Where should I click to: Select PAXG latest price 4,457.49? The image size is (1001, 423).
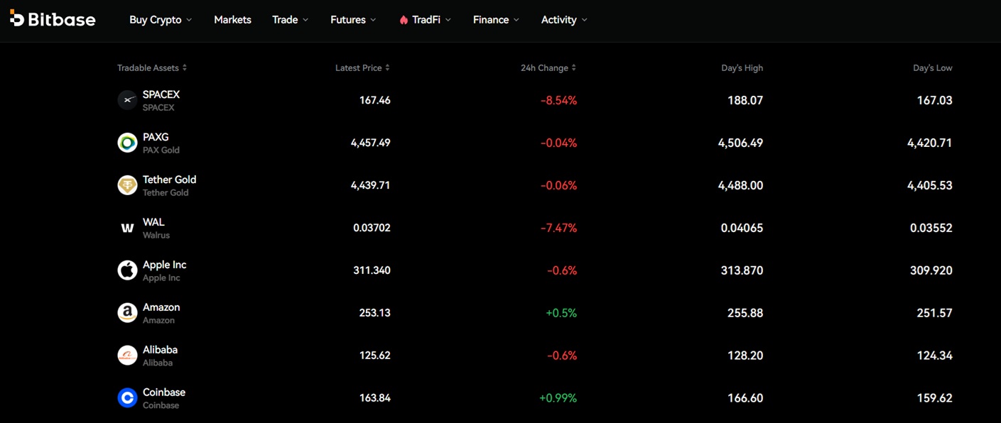pyautogui.click(x=370, y=143)
